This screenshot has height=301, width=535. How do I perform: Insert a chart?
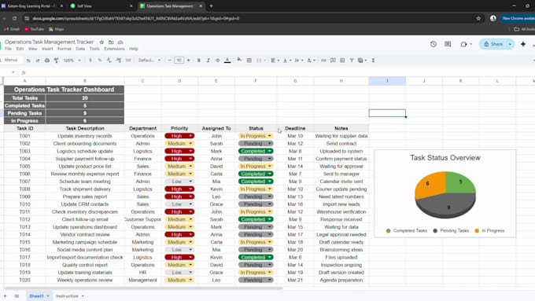pyautogui.click(x=342, y=61)
